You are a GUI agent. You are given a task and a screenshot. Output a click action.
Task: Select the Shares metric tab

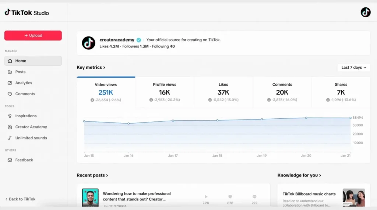(341, 92)
